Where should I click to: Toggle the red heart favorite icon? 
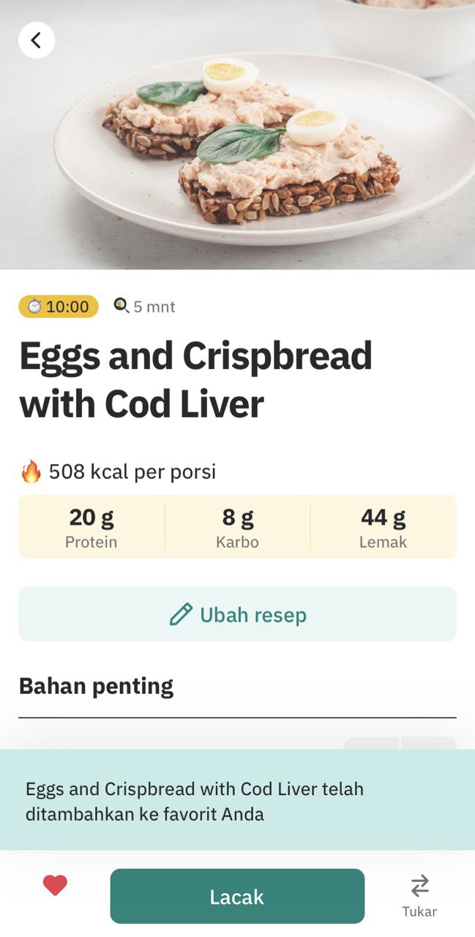[55, 886]
